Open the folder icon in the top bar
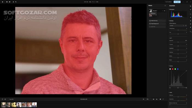Viewport: 192px width, 108px height. [x=7, y=2]
